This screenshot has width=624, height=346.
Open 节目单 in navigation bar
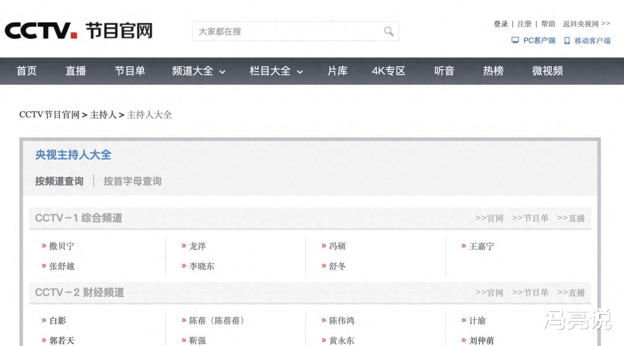coord(130,71)
